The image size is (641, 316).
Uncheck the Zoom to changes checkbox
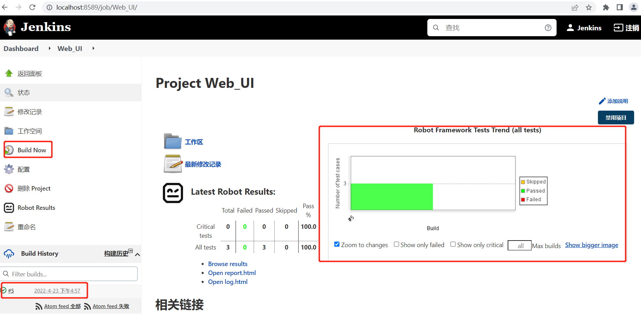click(x=337, y=244)
